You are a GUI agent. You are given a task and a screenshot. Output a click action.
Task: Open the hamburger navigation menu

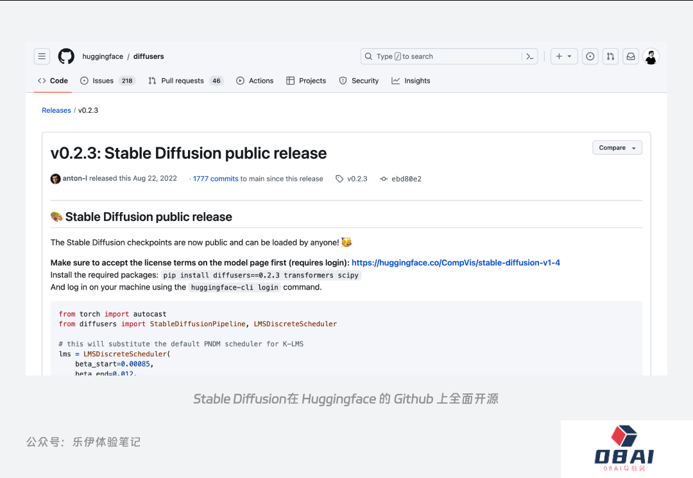[x=42, y=56]
